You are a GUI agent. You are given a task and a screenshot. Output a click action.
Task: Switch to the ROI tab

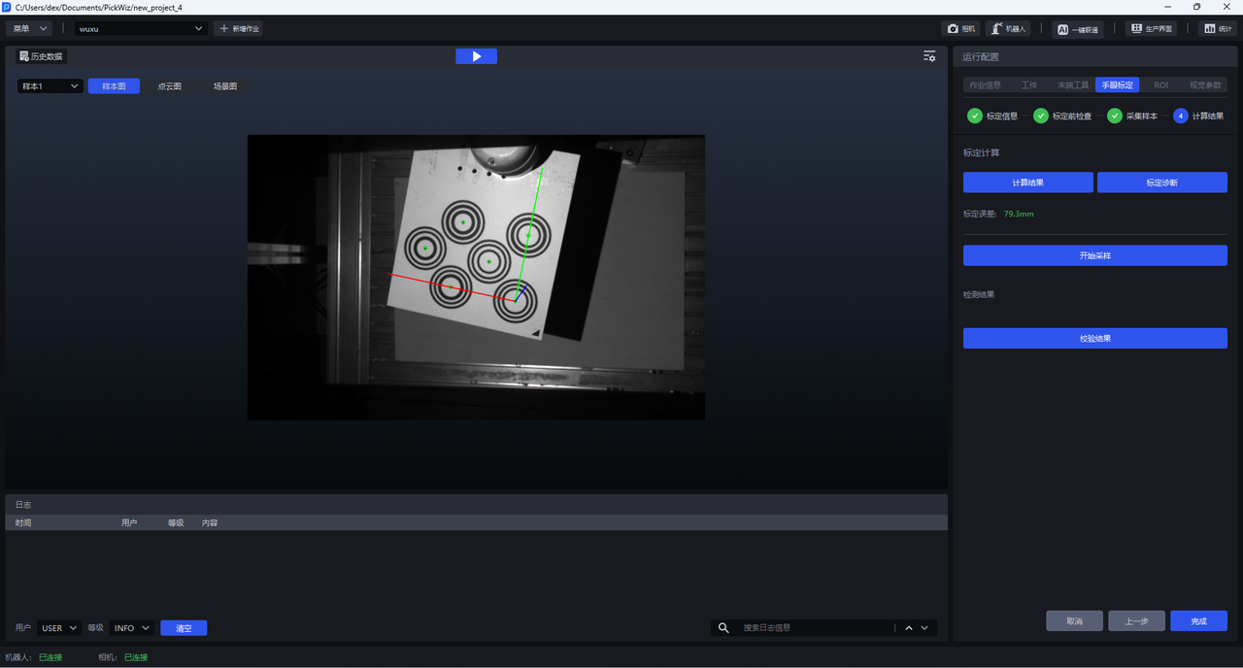coord(1160,85)
